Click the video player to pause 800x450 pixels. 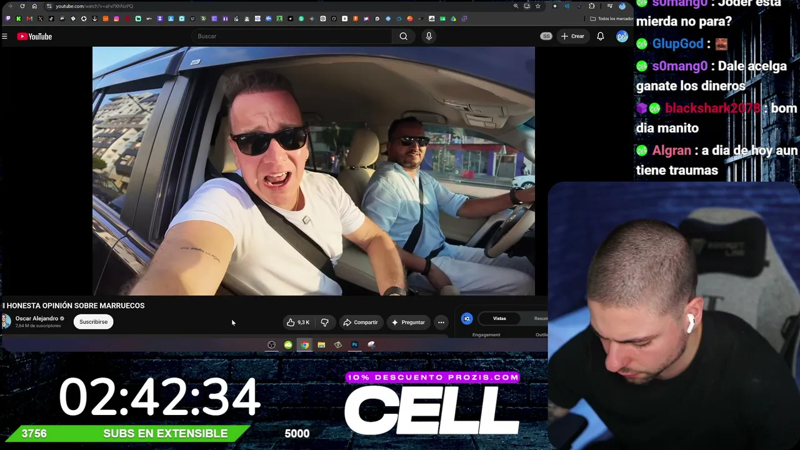point(314,171)
